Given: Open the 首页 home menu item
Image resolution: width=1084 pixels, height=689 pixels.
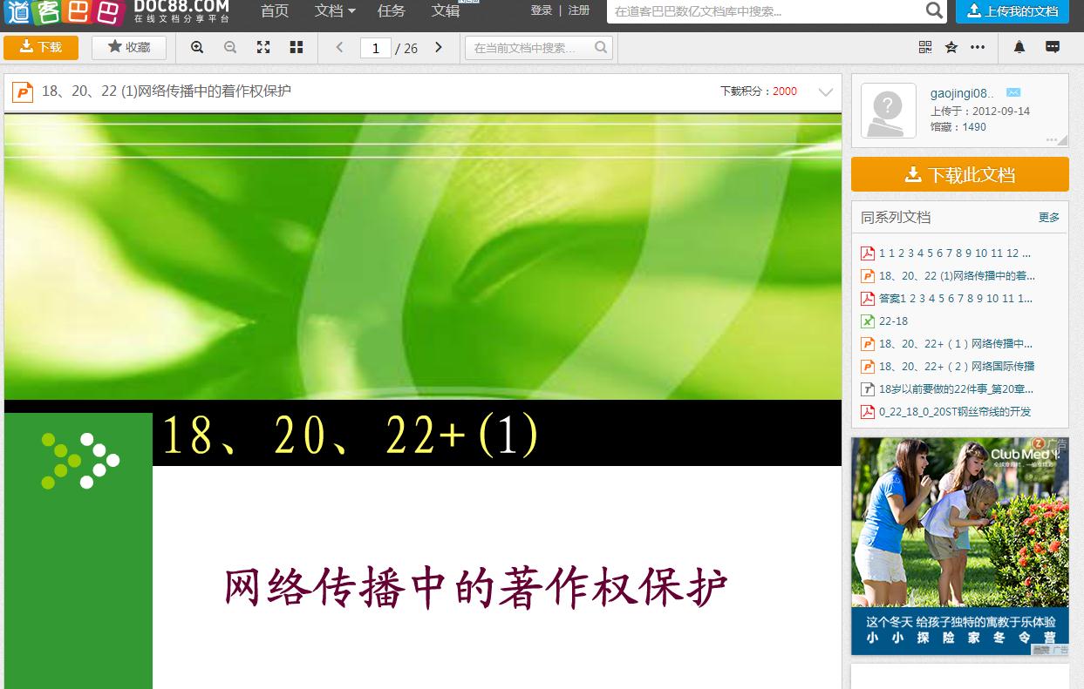Looking at the screenshot, I should click(x=275, y=11).
